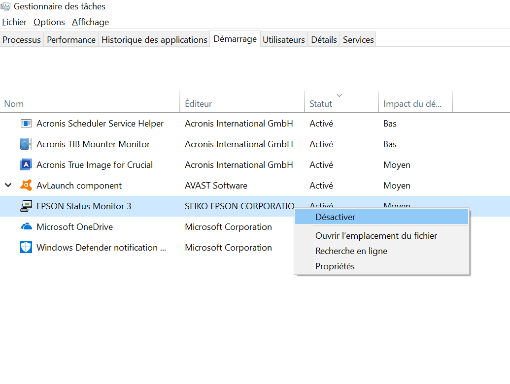Sort by the Nom column header
The height and width of the screenshot is (384, 510).
coord(14,104)
